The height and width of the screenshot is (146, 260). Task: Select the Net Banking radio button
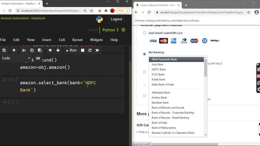click(x=145, y=54)
